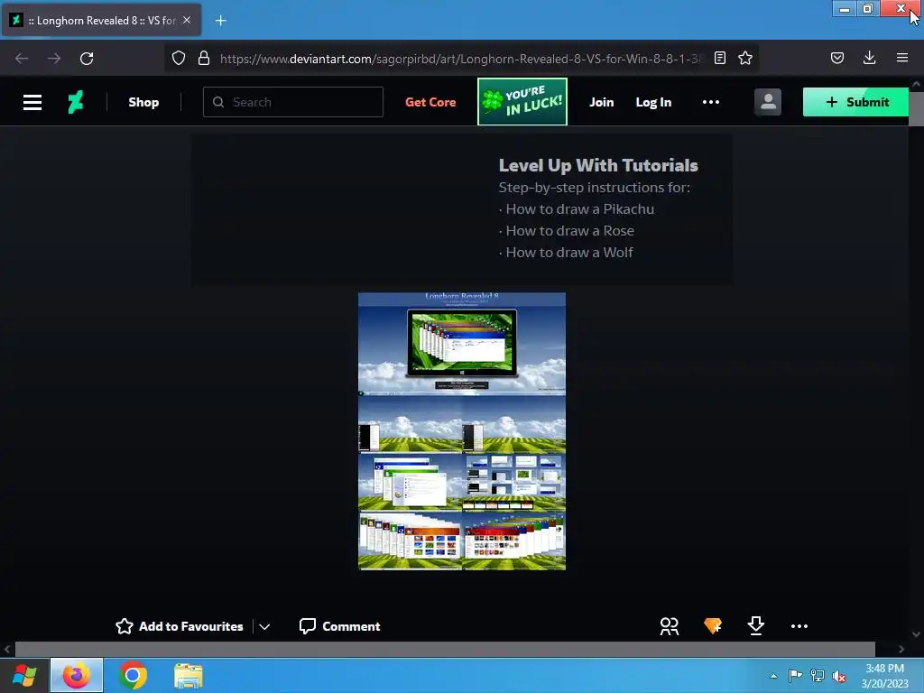Click the Save to Pocket icon

836,59
